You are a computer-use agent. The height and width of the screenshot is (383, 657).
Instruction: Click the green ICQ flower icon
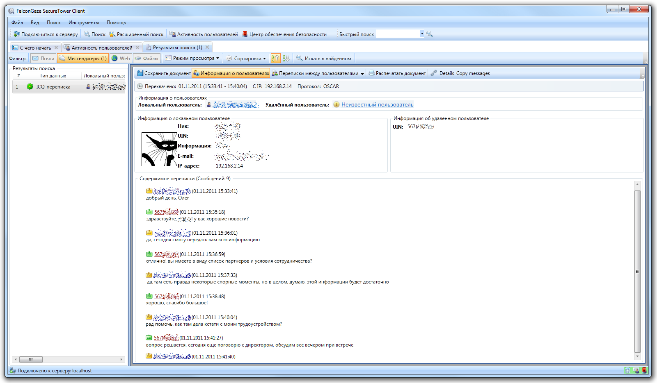pyautogui.click(x=30, y=86)
